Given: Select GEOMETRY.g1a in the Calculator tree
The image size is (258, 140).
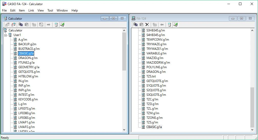Looking at the screenshot, I should tap(29, 67).
